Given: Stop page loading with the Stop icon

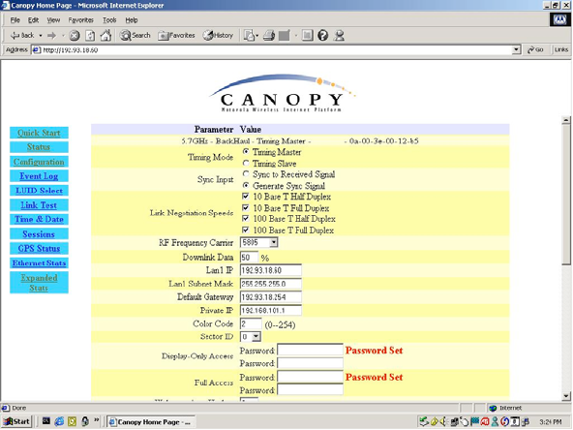Looking at the screenshot, I should pos(75,36).
